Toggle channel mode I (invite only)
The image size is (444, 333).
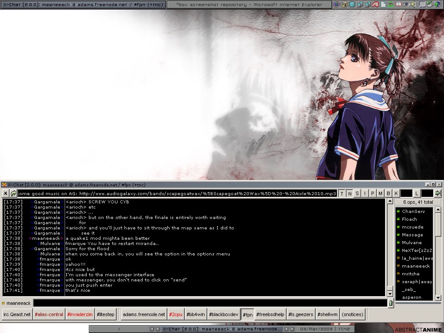coord(365,193)
